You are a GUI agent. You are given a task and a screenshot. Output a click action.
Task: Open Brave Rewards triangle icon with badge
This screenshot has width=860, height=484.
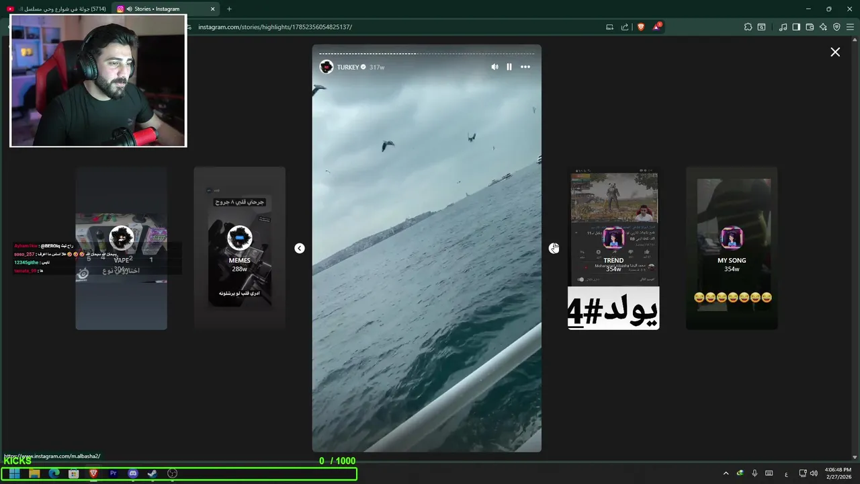click(x=657, y=27)
